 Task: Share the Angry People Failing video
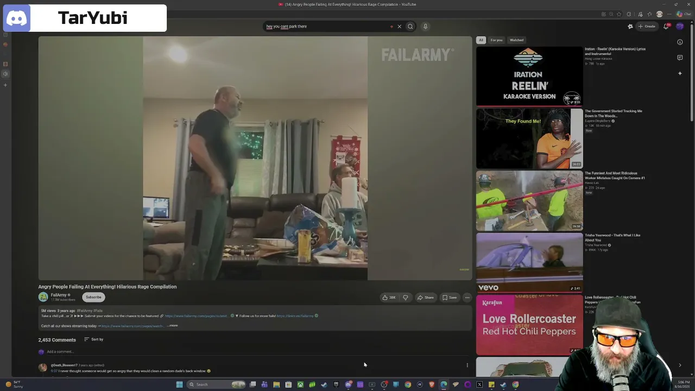pyautogui.click(x=425, y=298)
